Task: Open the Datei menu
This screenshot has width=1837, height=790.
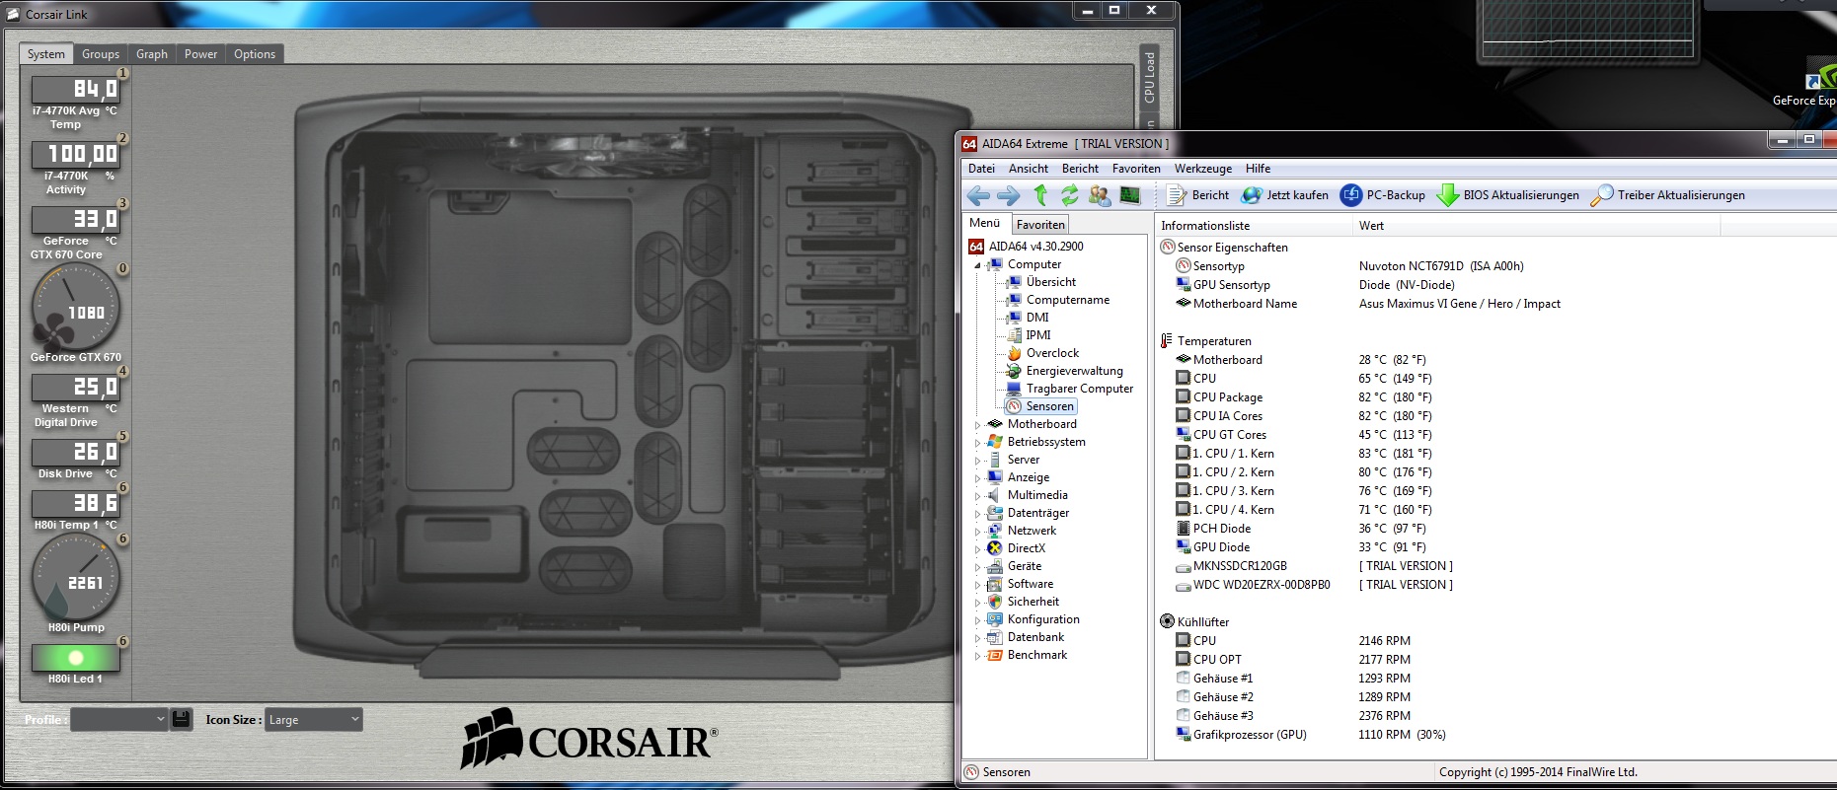Action: pos(981,169)
